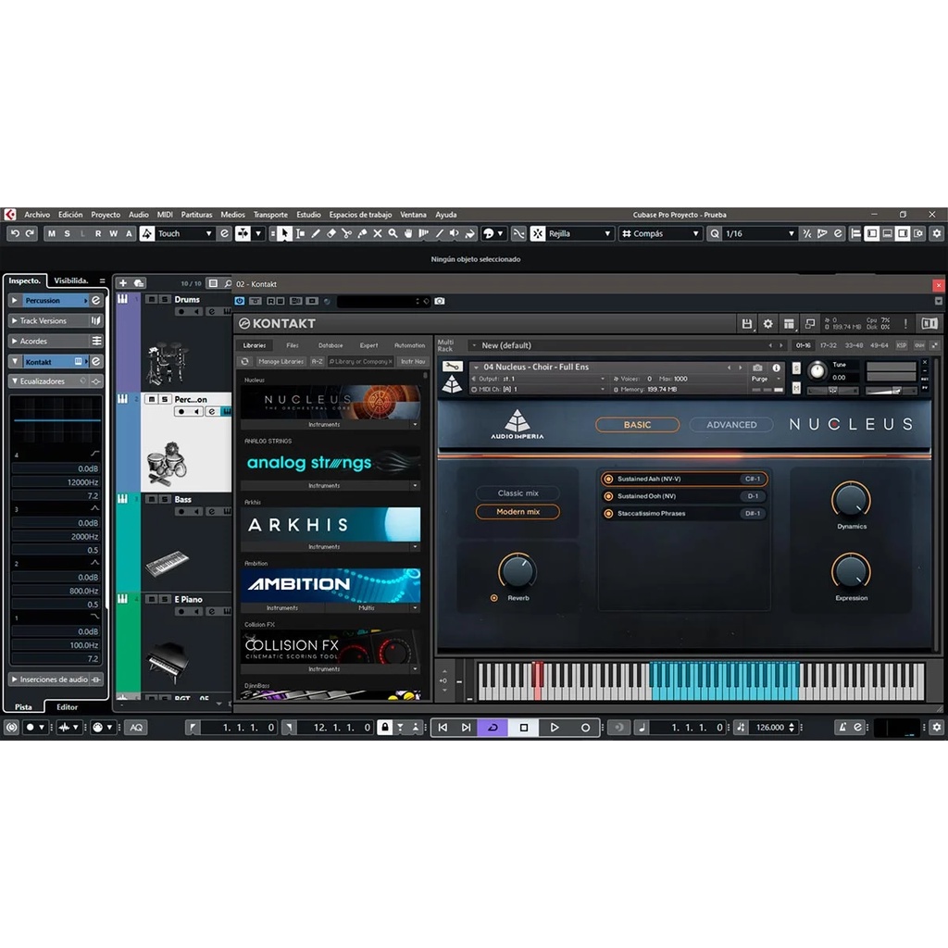This screenshot has height=948, width=948.
Task: Refresh the Kontakt libraries list
Action: [x=245, y=361]
